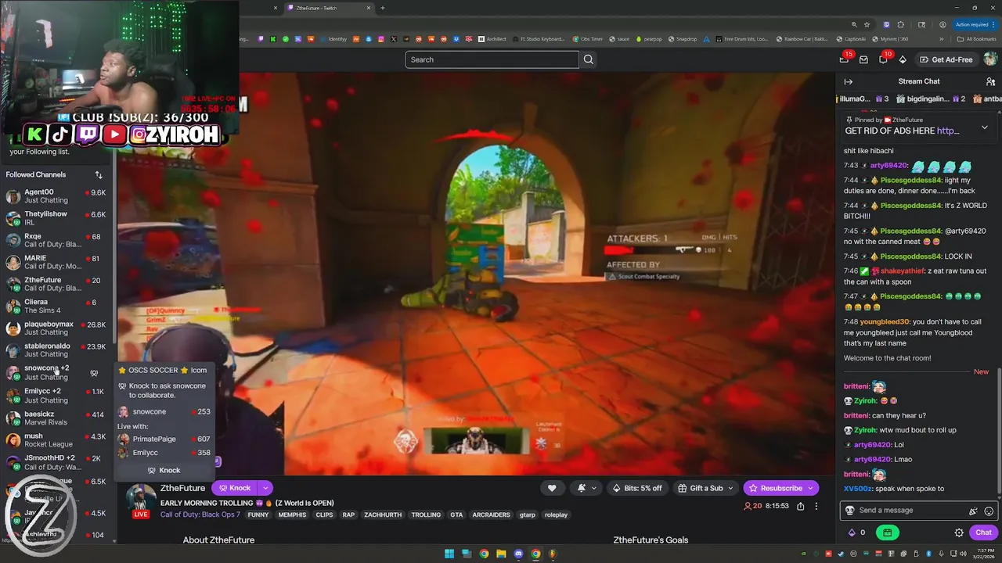Open the whispers icon with badge 10
Image resolution: width=1002 pixels, height=563 pixels.
pos(883,59)
